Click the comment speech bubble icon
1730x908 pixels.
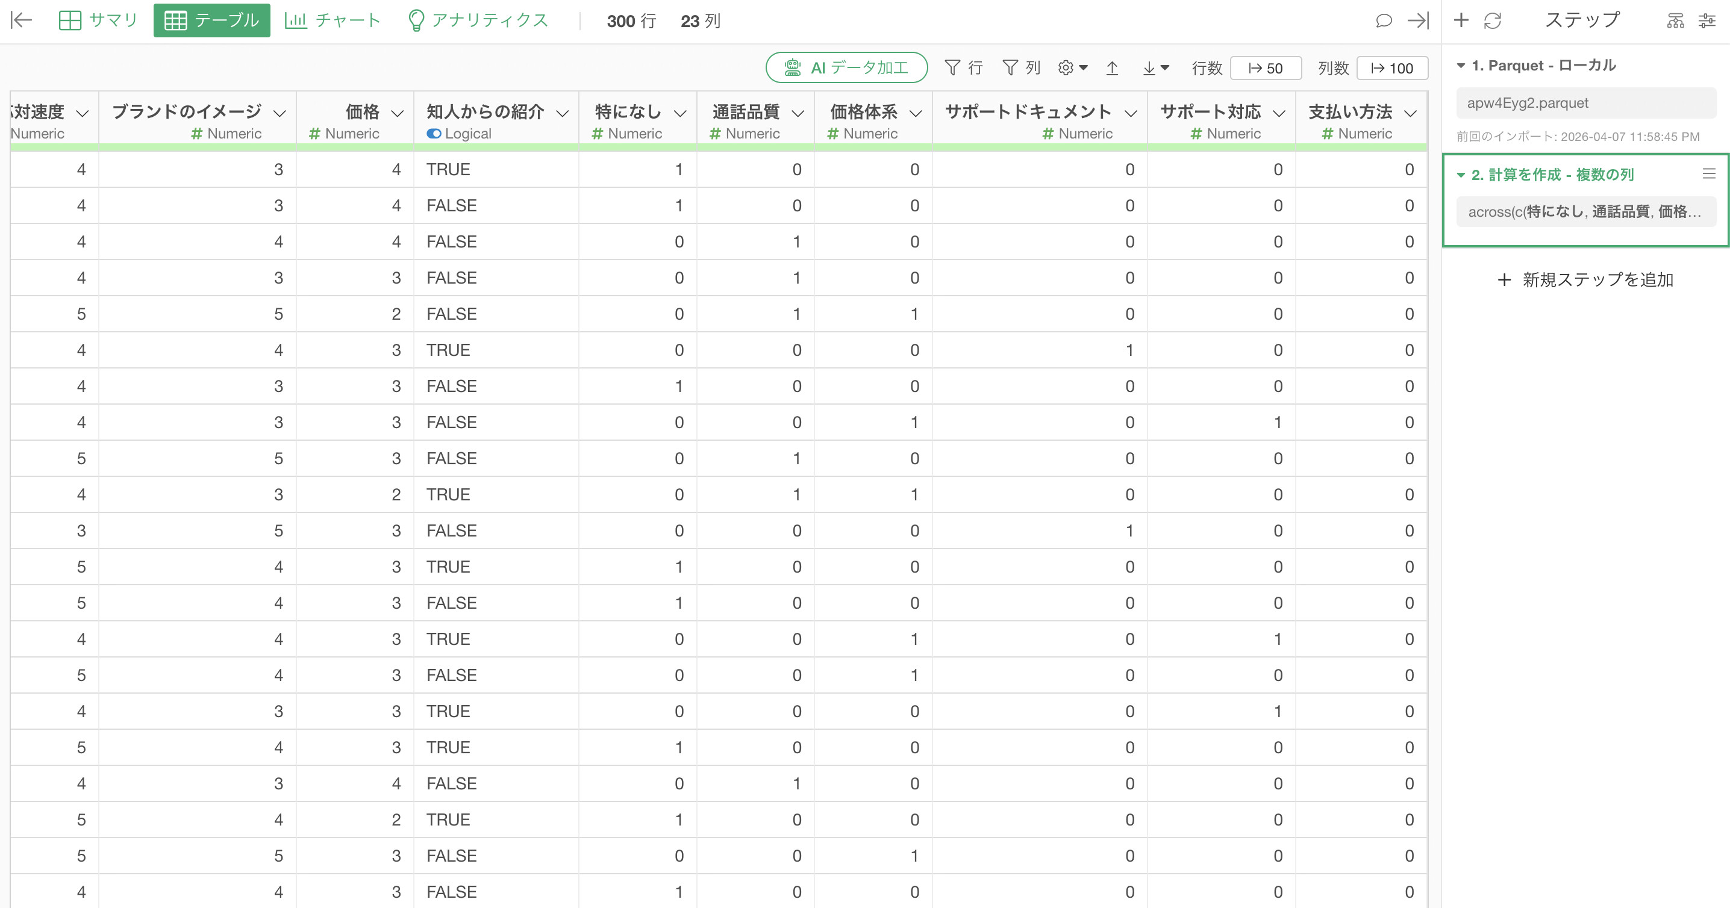(1383, 21)
